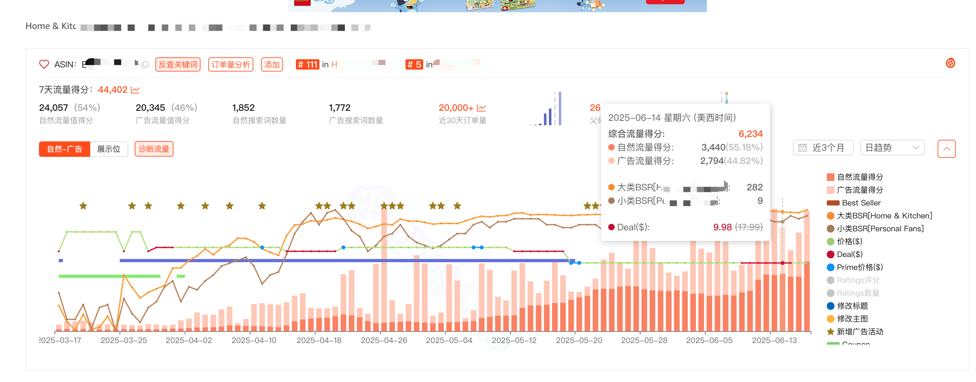Click the 2025-03-25 x-axis date label
976x382 pixels.
point(123,340)
